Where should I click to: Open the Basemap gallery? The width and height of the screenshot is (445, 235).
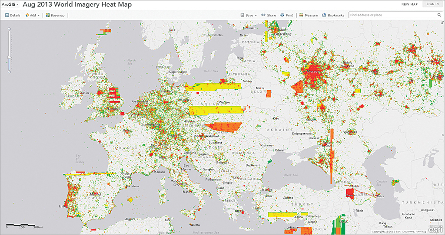[x=55, y=15]
